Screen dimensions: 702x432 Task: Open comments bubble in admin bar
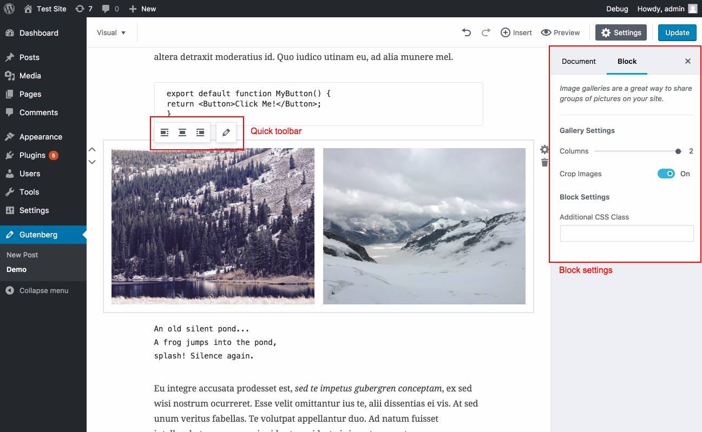point(110,9)
